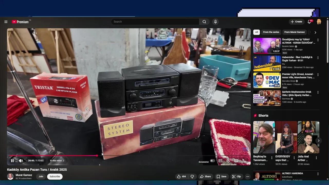
Task: Open Premier Lig'in Zirvesi thumbnail
Action: pos(267,80)
